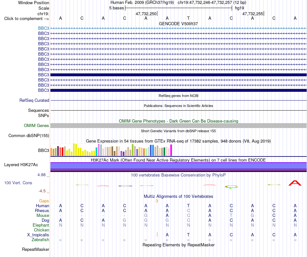307x257 pixels.
Task: Click the 47,732,250 coordinate marker
Action: 146,14
